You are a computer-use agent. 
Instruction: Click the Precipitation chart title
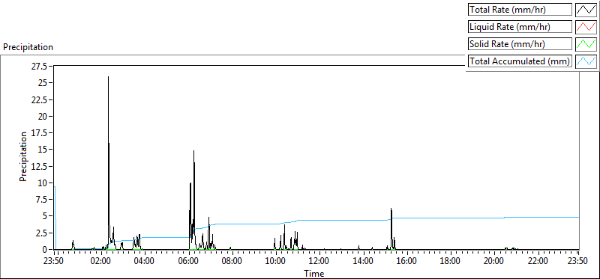click(x=28, y=47)
